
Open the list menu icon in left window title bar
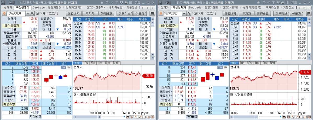pyautogui.click(x=131, y=3)
